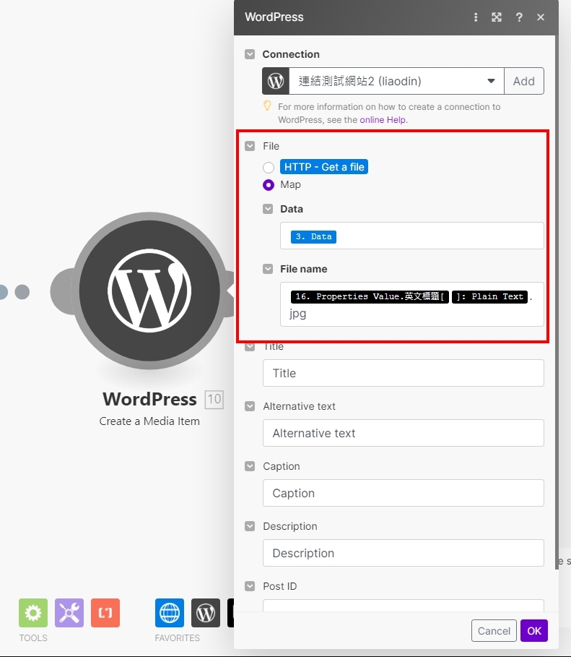571x657 pixels.
Task: Toggle the Title section expander
Action: (x=250, y=346)
